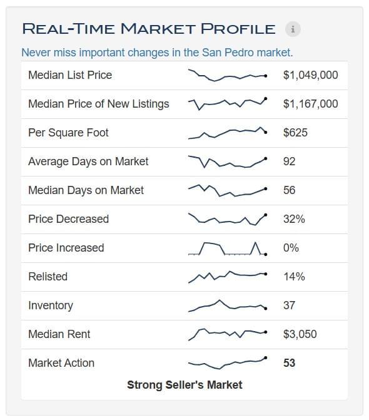Click the Relisted trend sparkline
Viewport: 369px width, 420px height.
(x=228, y=277)
